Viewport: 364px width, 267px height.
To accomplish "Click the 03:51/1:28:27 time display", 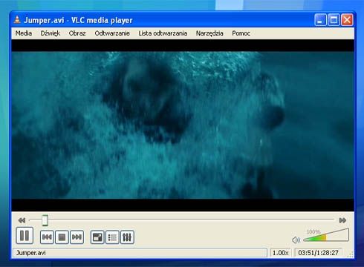I will [318, 253].
